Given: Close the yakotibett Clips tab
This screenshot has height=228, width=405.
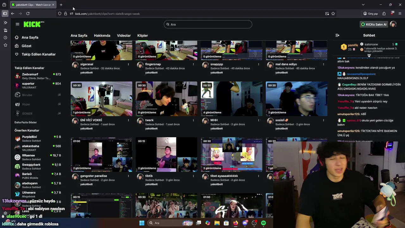Looking at the screenshot, I should [53, 5].
